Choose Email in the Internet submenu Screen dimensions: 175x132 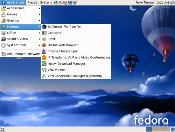[x=76, y=39]
